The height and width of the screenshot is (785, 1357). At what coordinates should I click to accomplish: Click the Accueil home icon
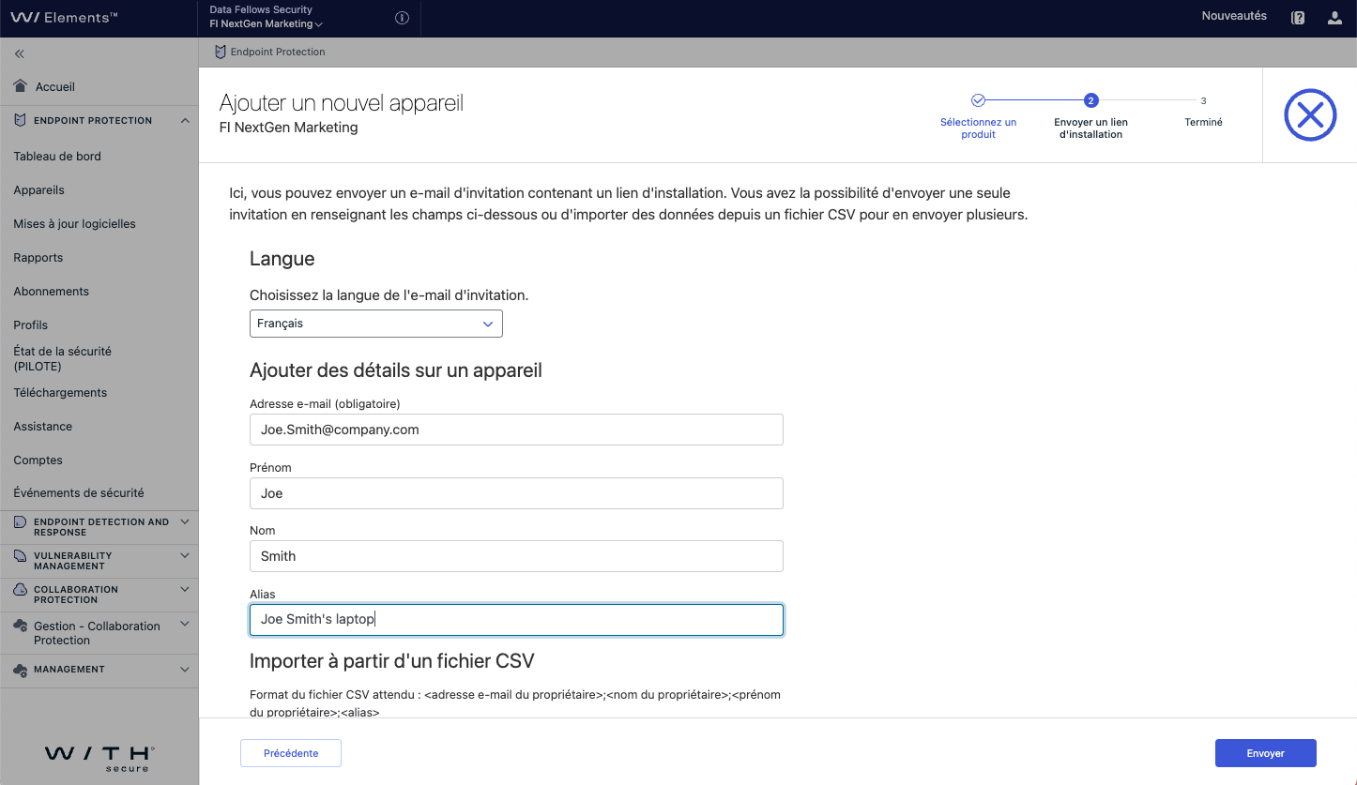(20, 86)
